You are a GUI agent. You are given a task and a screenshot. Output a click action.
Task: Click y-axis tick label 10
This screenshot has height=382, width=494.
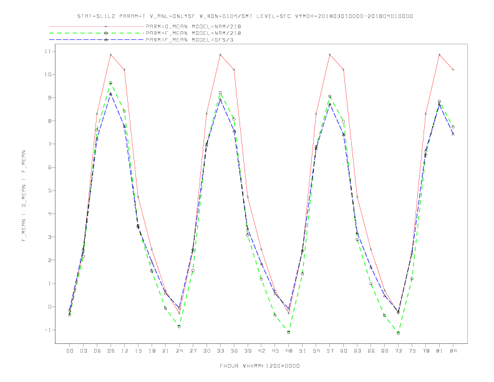[x=49, y=75]
